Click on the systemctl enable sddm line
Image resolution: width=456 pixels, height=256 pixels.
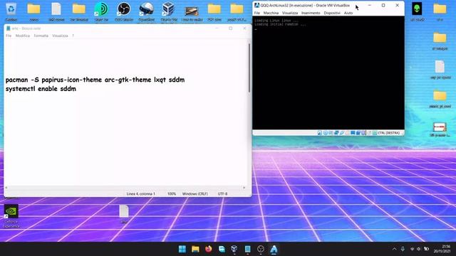coord(41,89)
